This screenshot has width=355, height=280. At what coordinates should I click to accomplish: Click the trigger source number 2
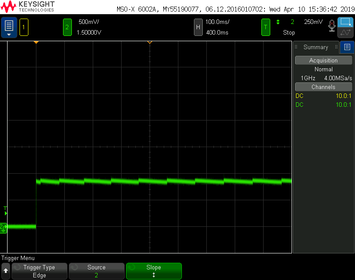tap(292, 22)
